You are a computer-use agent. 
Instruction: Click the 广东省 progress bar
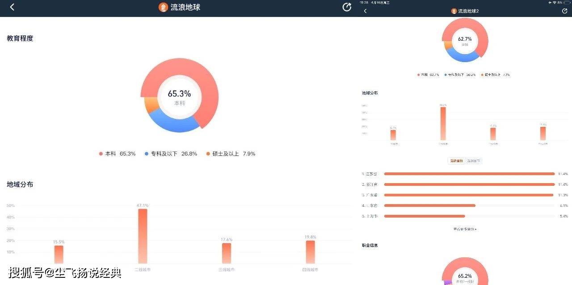[469, 195]
